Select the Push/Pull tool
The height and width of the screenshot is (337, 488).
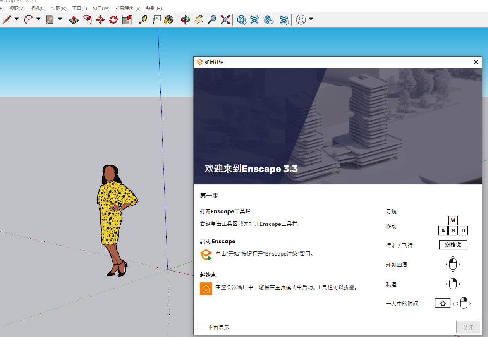pos(74,20)
